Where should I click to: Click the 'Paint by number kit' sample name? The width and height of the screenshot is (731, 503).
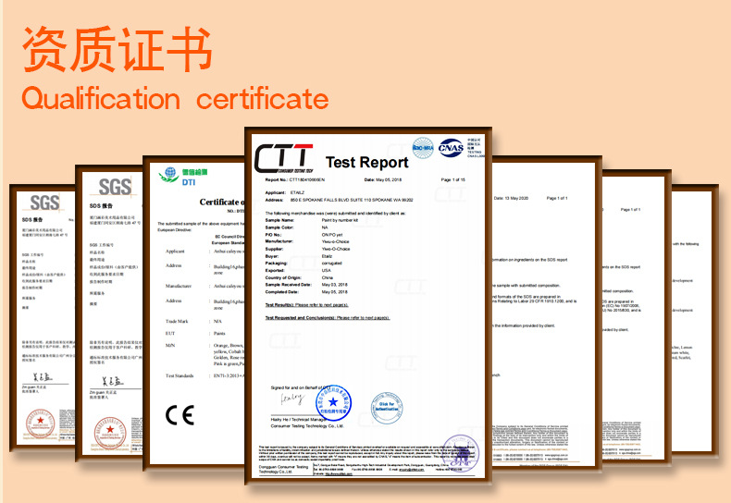click(x=340, y=220)
